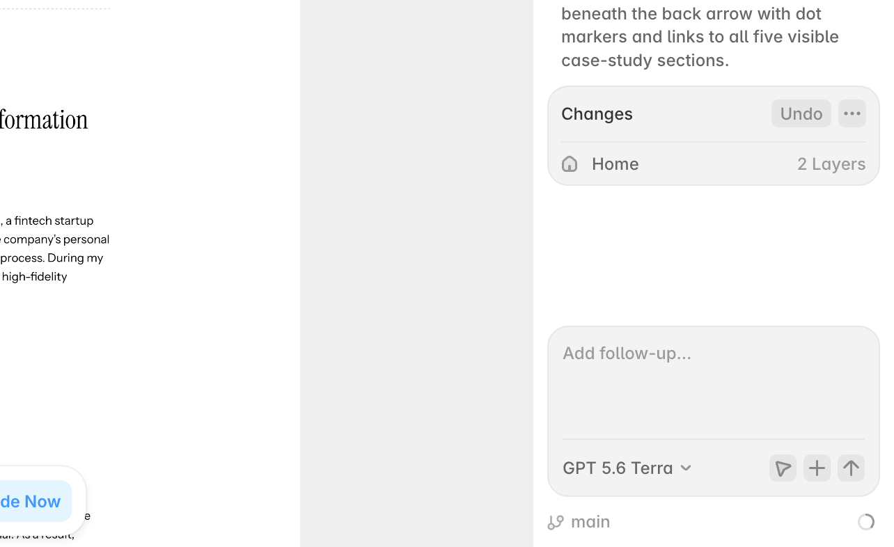Select the Home row in Changes list
The width and height of the screenshot is (894, 547).
tap(714, 164)
